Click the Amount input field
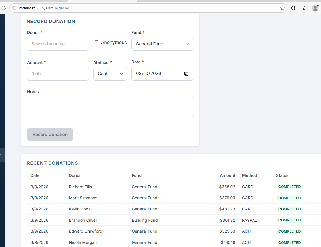The height and width of the screenshot is (247, 321). (x=58, y=74)
